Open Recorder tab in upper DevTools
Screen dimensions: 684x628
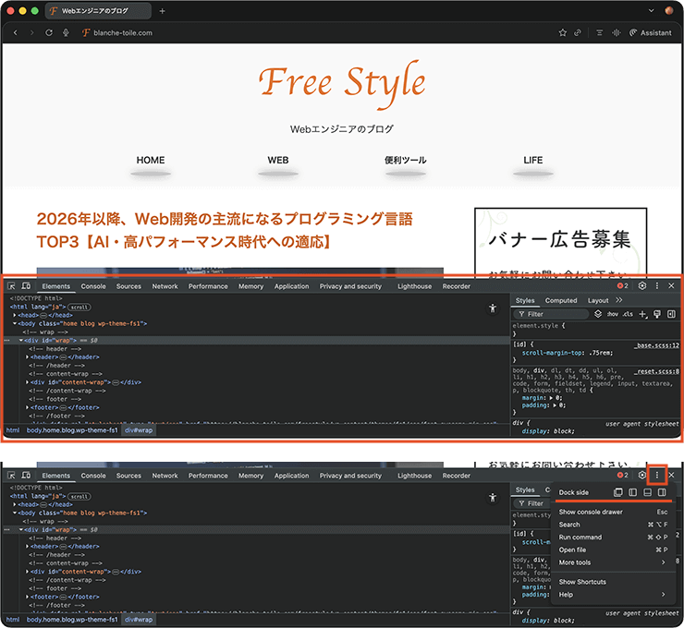pos(457,286)
